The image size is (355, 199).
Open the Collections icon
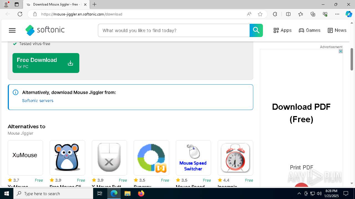[313, 14]
